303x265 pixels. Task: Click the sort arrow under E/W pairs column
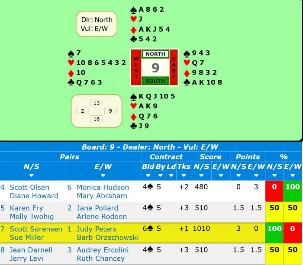point(103,176)
